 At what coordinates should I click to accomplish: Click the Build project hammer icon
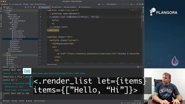[x=103, y=4]
